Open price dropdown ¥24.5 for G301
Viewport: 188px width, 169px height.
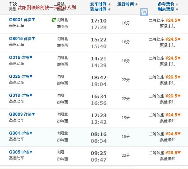[x=173, y=134]
